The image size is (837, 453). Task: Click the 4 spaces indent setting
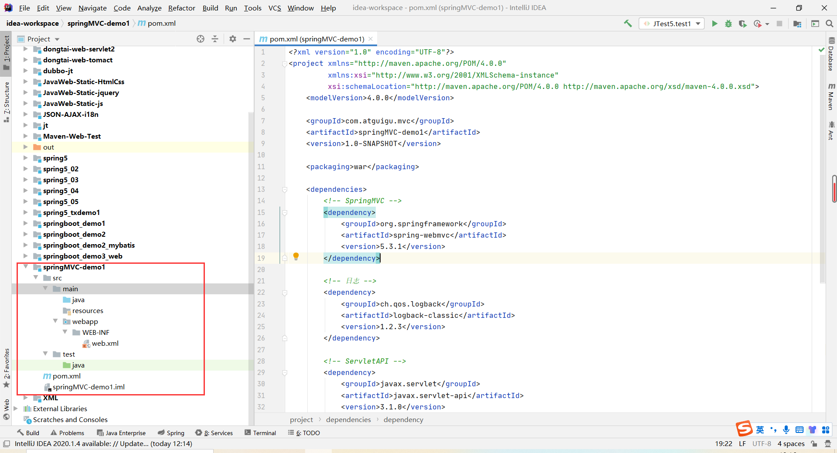pos(791,444)
